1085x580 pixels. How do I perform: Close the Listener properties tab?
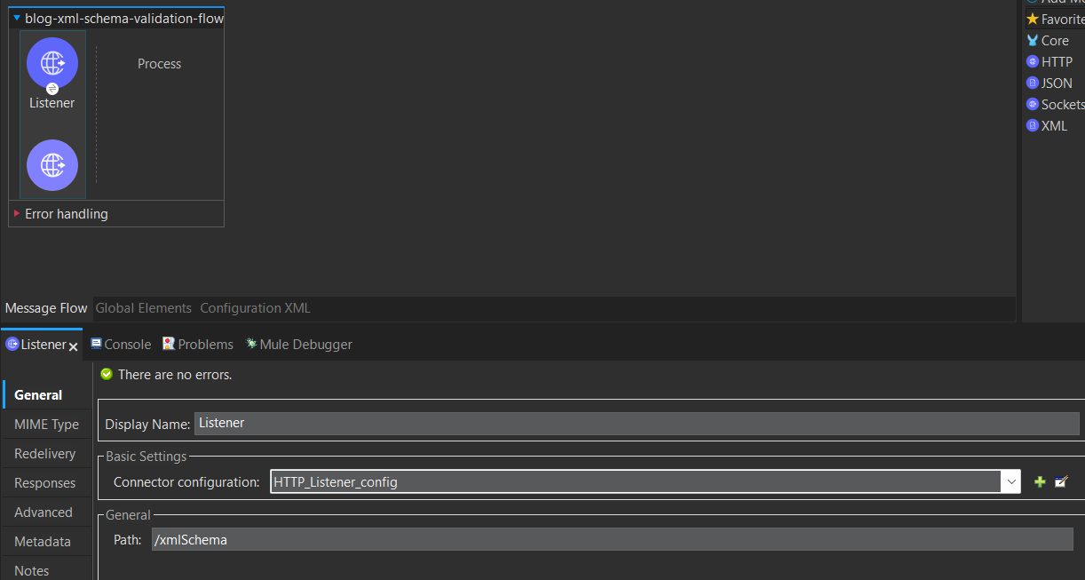tap(74, 346)
